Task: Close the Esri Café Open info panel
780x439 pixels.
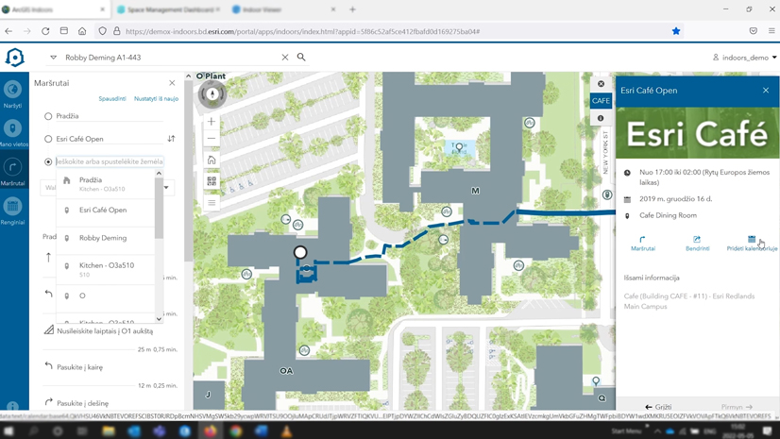Action: pyautogui.click(x=766, y=91)
